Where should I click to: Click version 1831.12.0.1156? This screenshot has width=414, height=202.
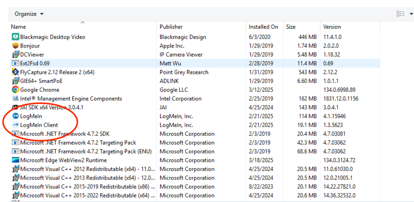341,99
